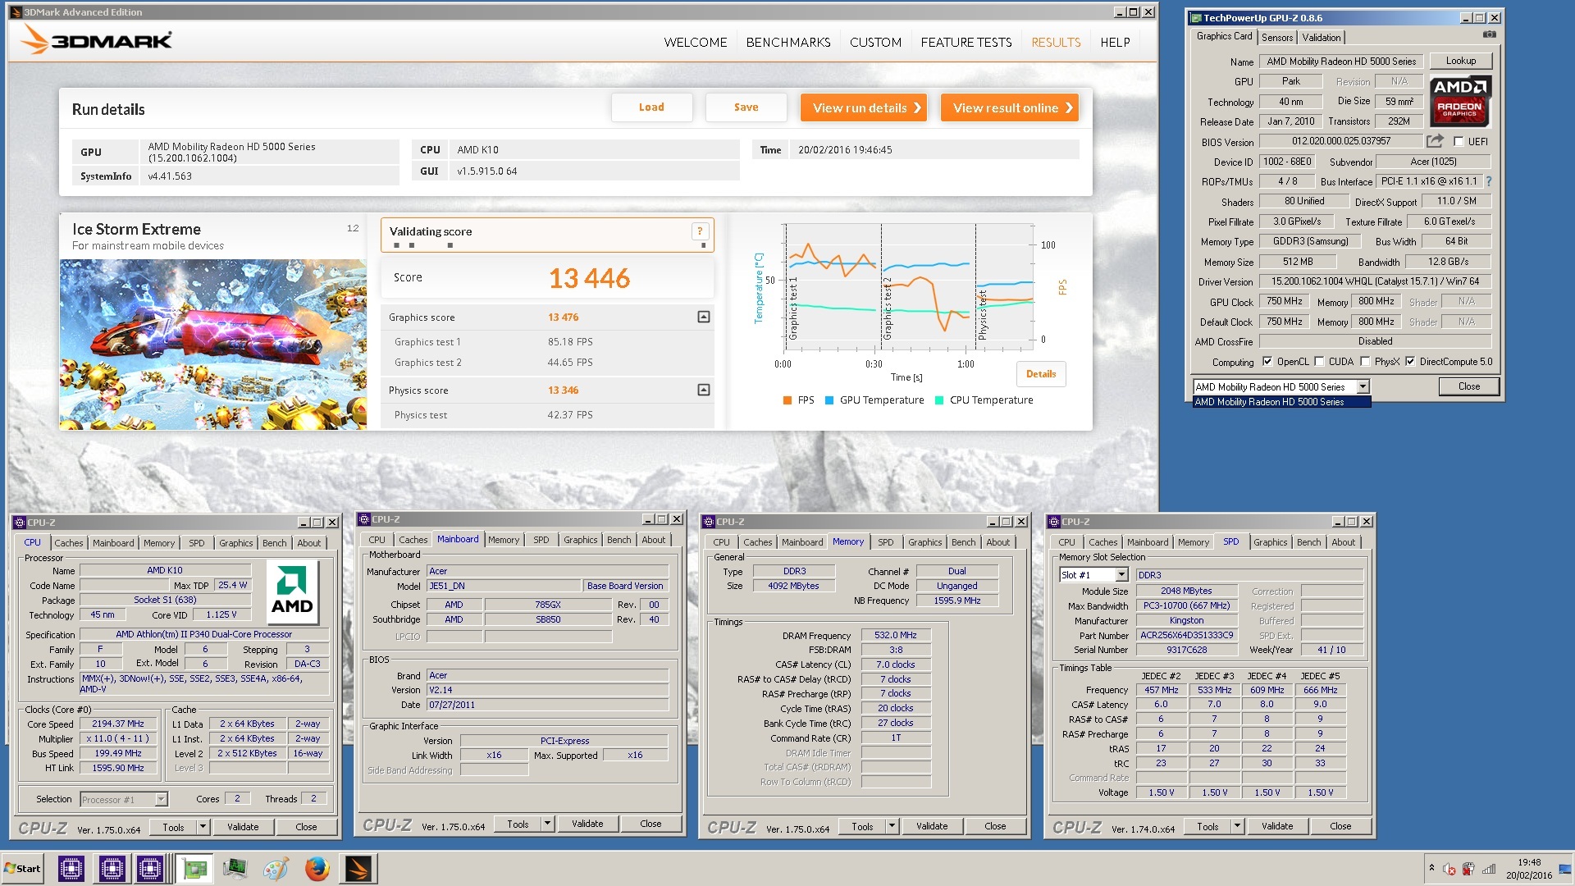Click View result online
The width and height of the screenshot is (1575, 886).
[x=1009, y=107]
